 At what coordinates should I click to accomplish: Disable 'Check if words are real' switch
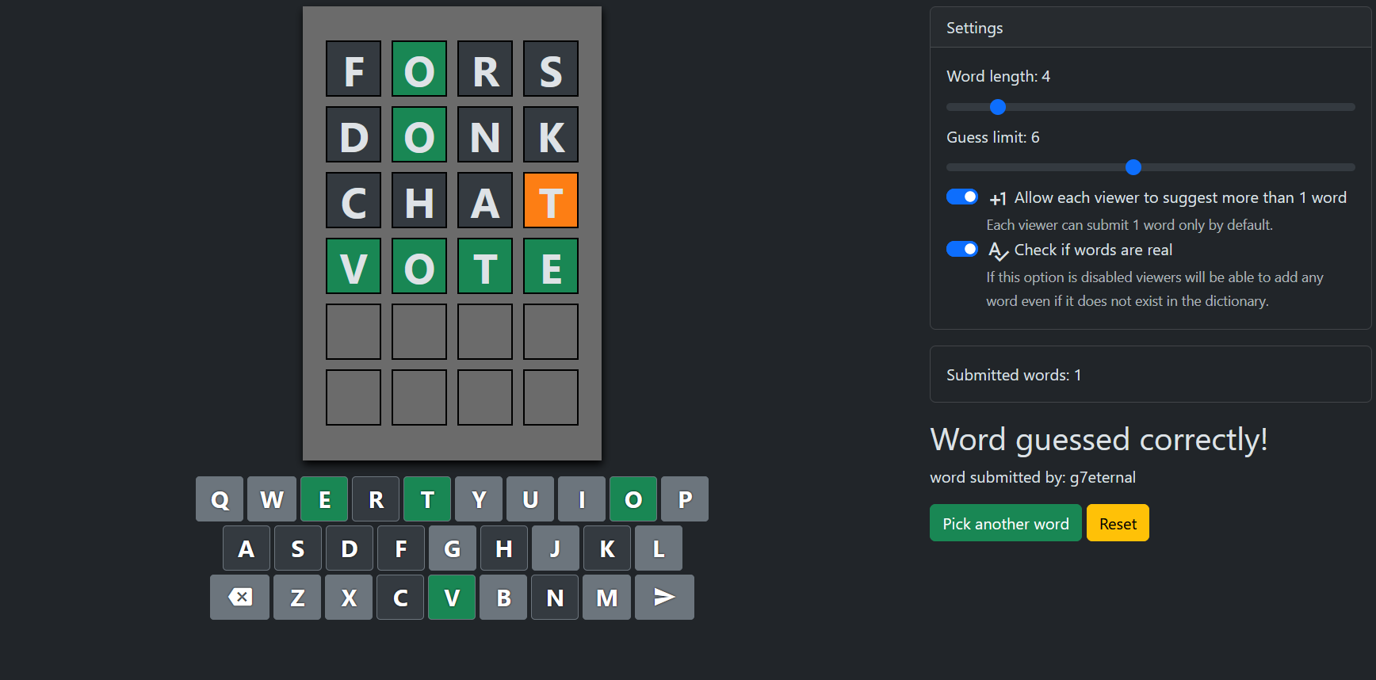pyautogui.click(x=962, y=250)
